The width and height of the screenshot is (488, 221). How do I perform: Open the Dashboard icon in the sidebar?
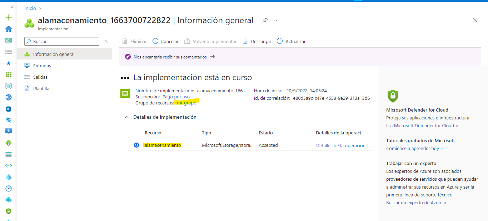(9, 40)
